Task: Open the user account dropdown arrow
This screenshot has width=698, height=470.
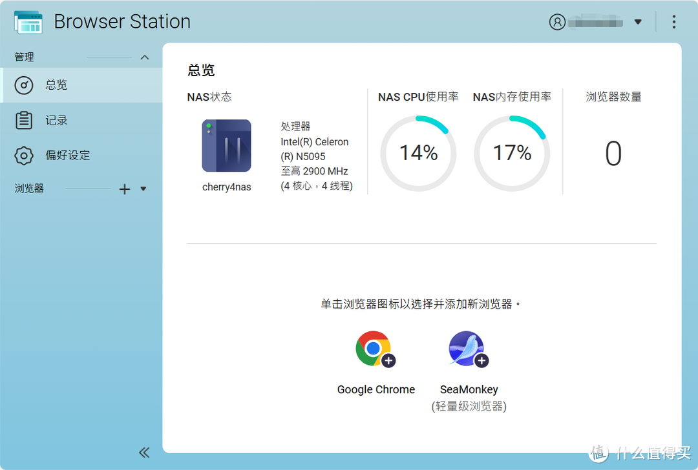Action: pos(639,21)
